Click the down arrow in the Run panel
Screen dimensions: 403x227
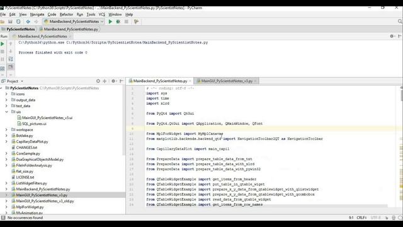click(x=11, y=51)
